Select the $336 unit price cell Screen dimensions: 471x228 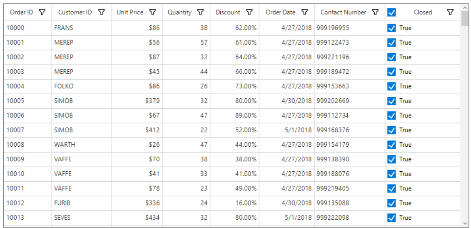coord(137,203)
